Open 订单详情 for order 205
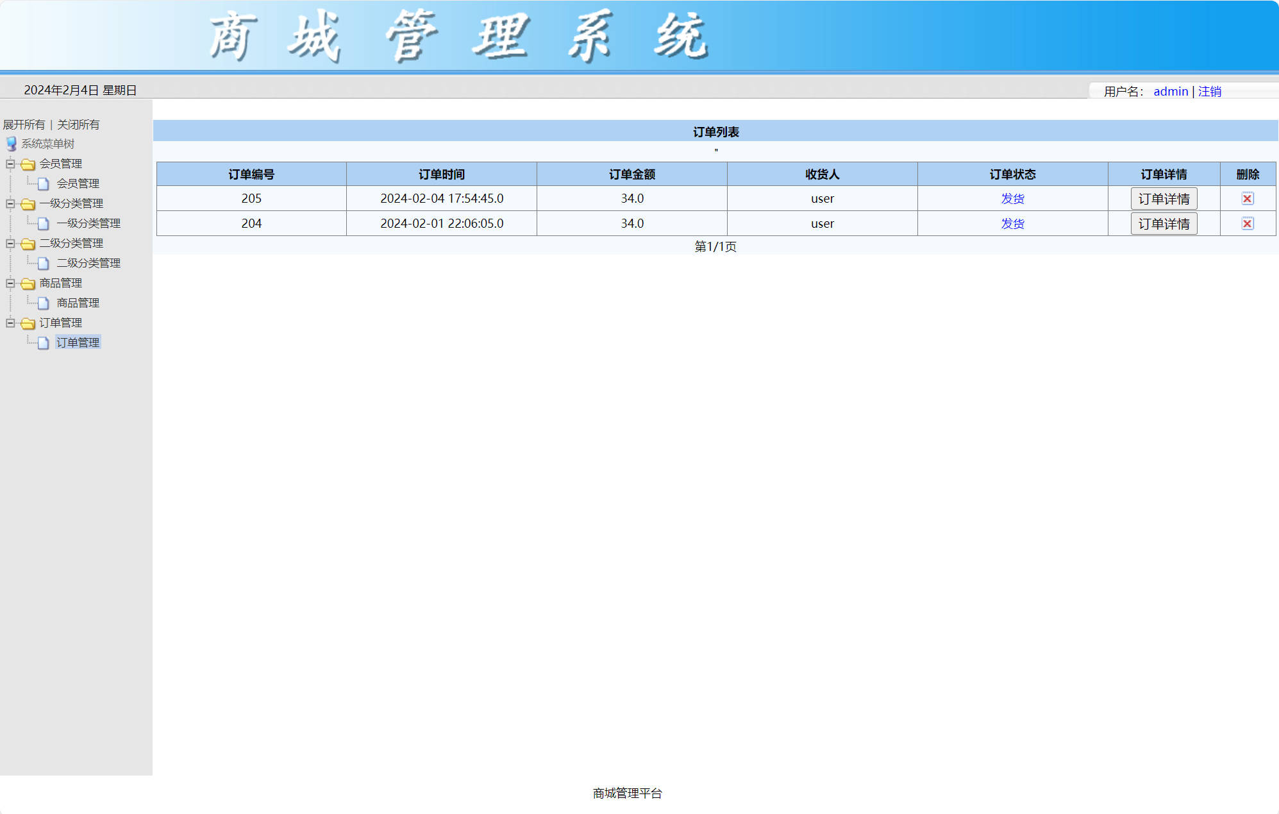 point(1164,198)
